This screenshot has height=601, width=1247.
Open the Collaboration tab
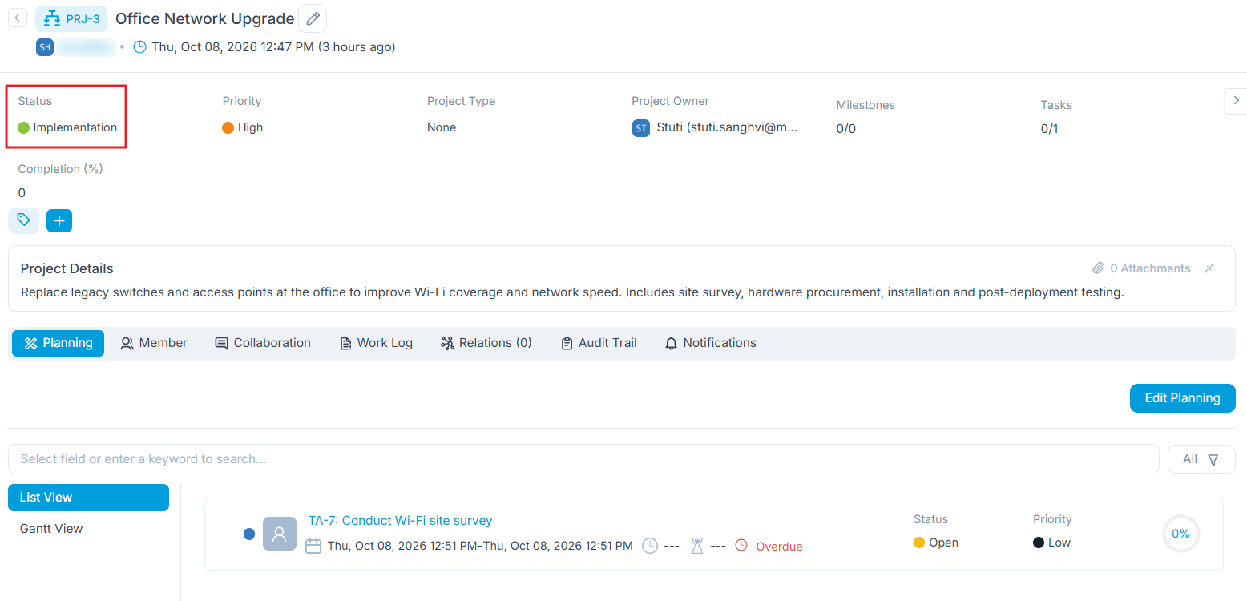point(263,343)
